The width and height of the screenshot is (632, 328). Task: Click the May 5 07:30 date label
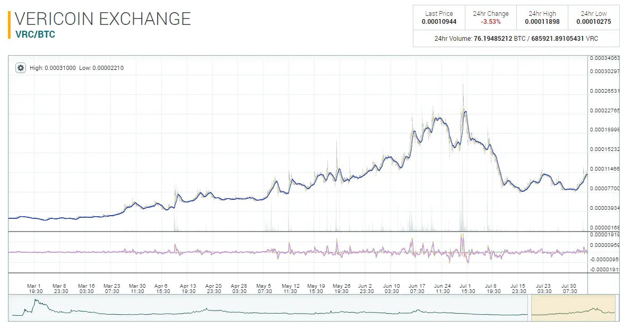point(264,289)
